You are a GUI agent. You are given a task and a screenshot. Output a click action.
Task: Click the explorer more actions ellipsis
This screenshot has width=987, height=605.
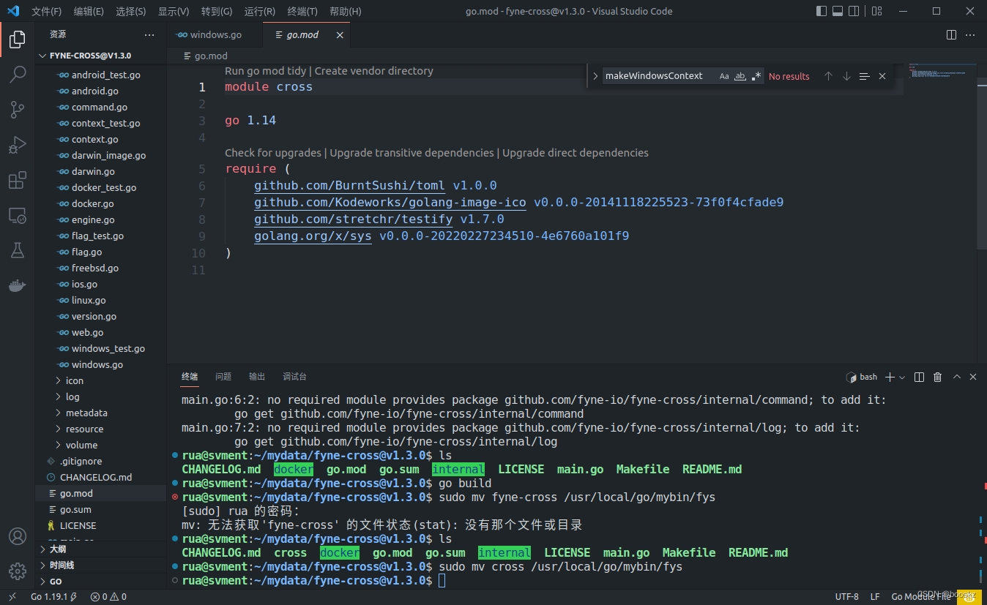tap(149, 34)
